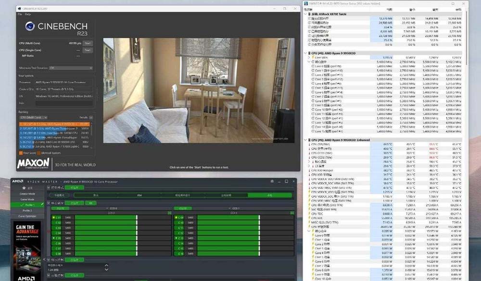Image resolution: width=481 pixels, height=281 pixels.
Task: Collapse the ASRock X870E Taichi sensor group
Action: 305,14
